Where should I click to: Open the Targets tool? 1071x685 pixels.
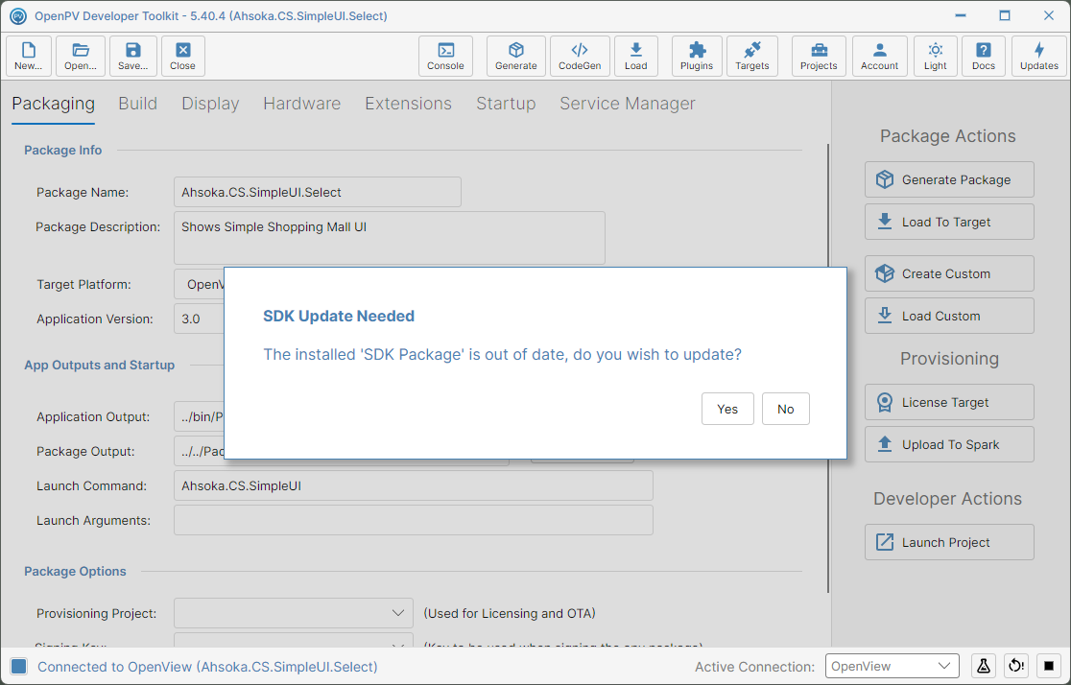coord(752,56)
